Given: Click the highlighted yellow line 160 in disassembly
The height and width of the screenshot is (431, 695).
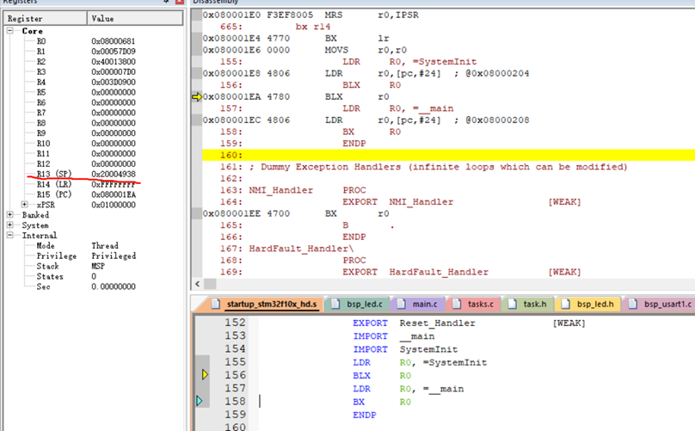Looking at the screenshot, I should [448, 155].
